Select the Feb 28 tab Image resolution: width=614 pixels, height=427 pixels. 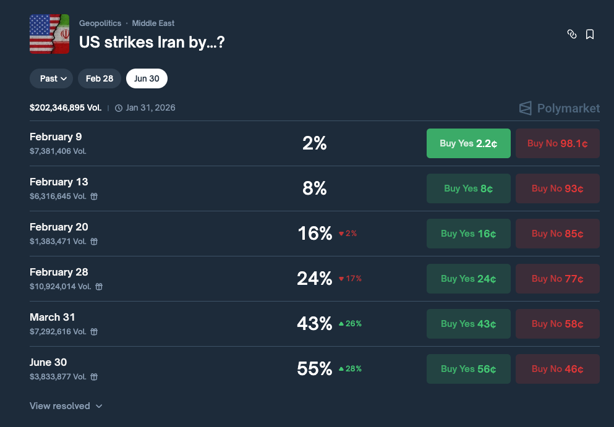100,78
